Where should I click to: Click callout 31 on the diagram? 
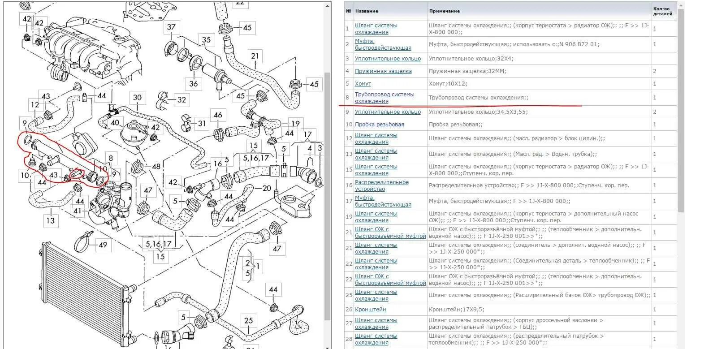(202, 123)
